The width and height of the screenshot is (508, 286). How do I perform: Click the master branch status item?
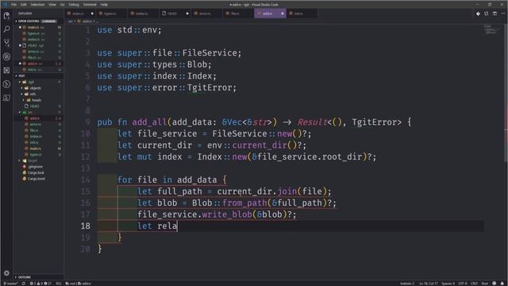point(10,284)
